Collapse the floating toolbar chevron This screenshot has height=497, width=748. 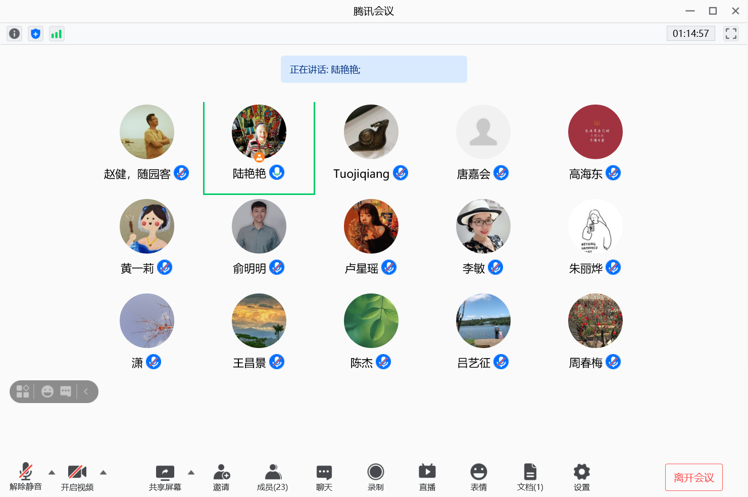tap(86, 391)
